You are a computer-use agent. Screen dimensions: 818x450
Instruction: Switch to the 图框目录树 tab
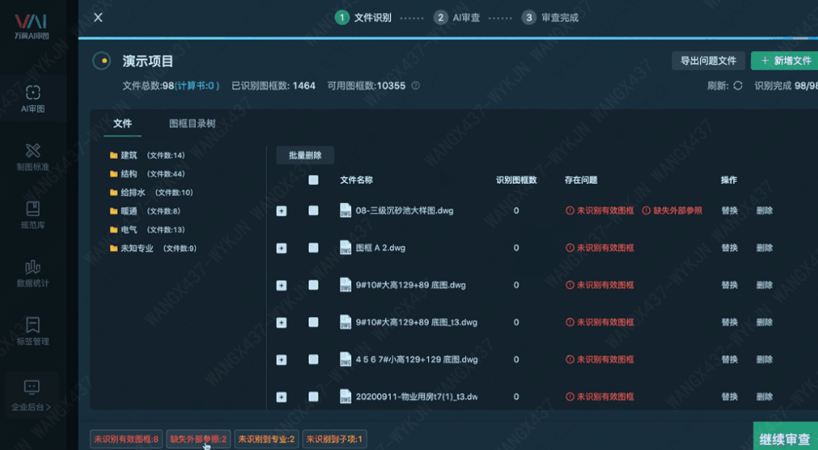(x=192, y=124)
